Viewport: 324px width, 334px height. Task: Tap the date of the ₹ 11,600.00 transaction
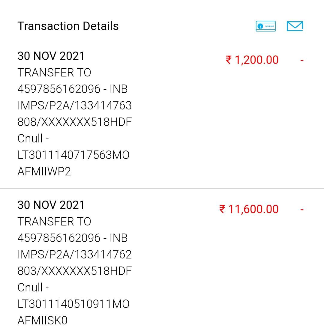point(51,205)
